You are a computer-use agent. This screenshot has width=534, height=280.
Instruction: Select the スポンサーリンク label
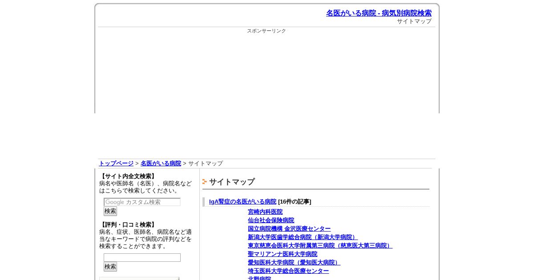(x=267, y=31)
